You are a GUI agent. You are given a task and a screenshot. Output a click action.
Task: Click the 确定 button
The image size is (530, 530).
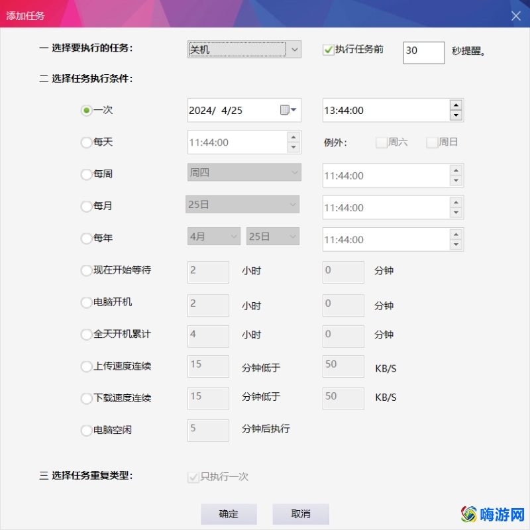tap(229, 514)
